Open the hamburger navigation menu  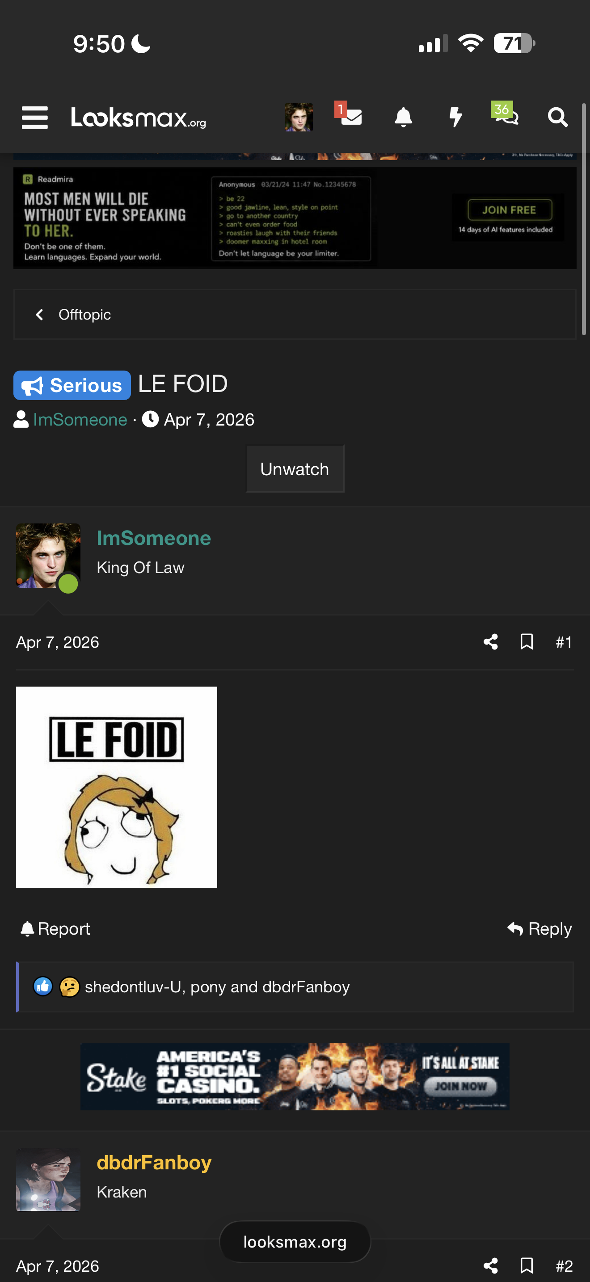35,118
